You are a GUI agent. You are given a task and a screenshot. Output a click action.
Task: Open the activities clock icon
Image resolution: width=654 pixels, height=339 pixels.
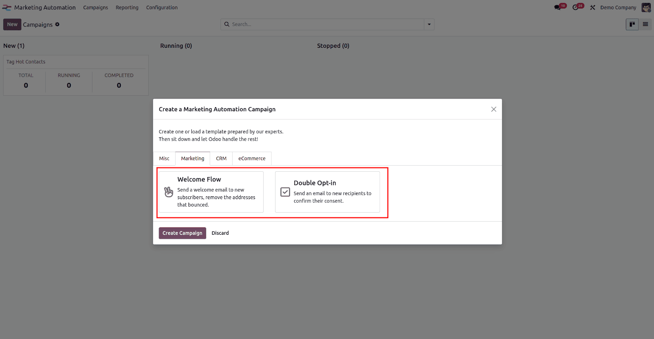(x=576, y=7)
